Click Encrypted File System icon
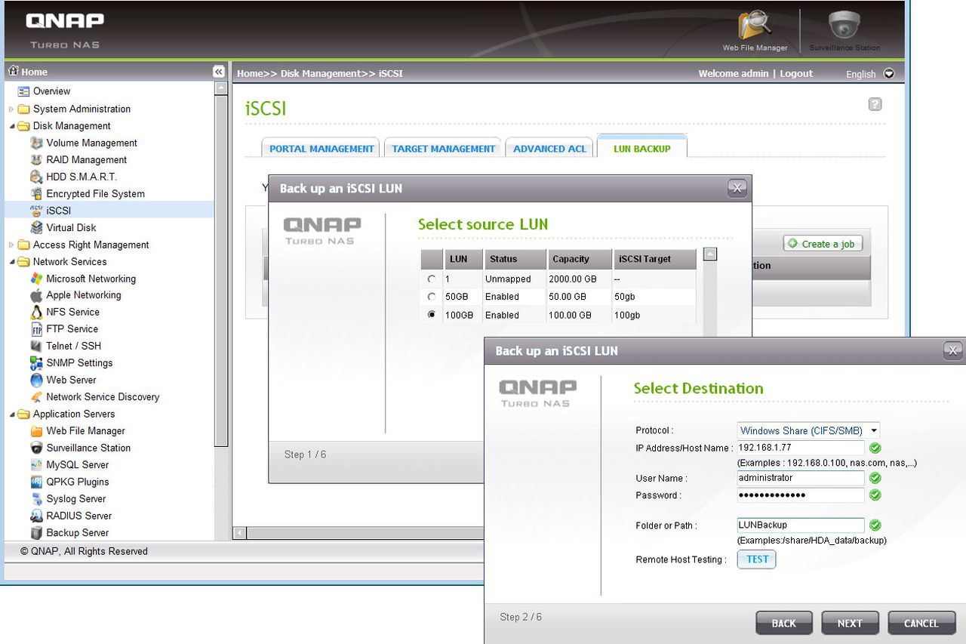The height and width of the screenshot is (644, 966). click(x=36, y=193)
